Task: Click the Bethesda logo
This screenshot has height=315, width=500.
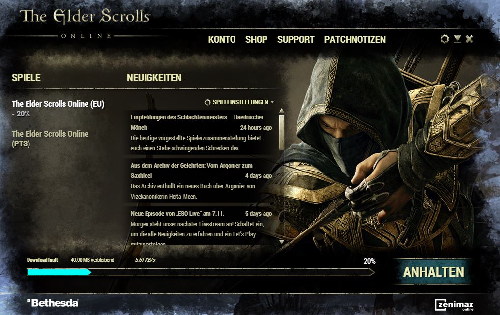Action: click(x=53, y=303)
